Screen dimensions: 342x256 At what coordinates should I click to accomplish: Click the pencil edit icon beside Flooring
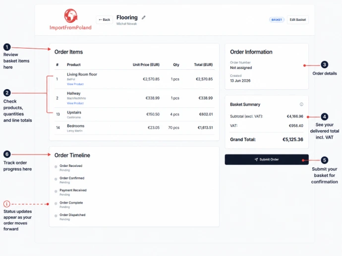point(144,17)
